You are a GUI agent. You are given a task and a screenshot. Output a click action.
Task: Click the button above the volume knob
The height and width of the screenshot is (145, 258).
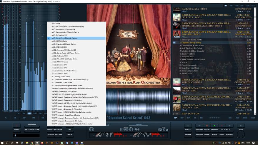pos(241,126)
